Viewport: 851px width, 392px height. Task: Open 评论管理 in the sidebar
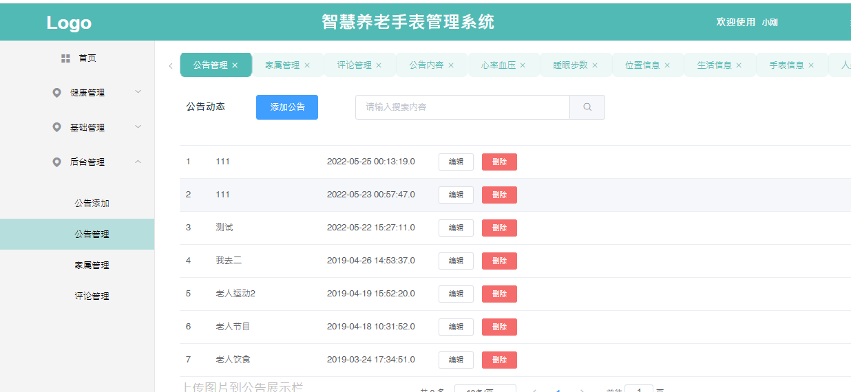click(x=92, y=296)
